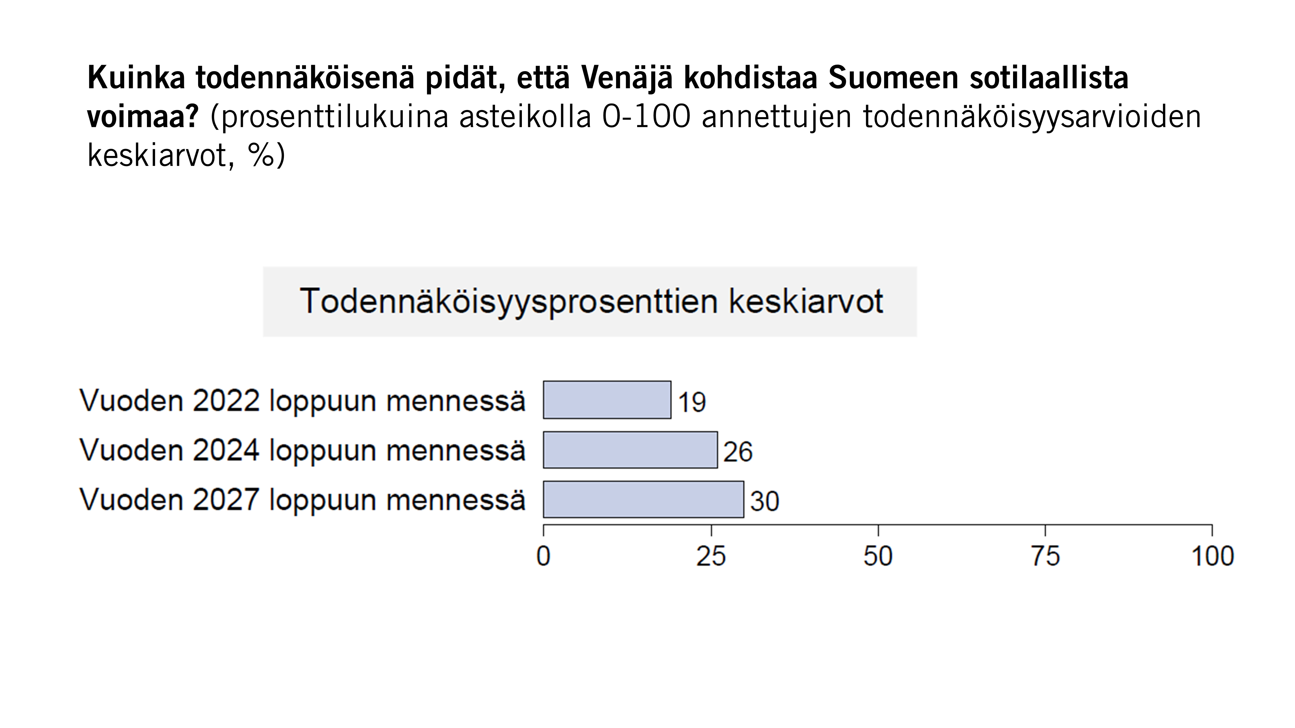This screenshot has height=728, width=1295.
Task: Click the axis tick label 25
Action: click(711, 556)
